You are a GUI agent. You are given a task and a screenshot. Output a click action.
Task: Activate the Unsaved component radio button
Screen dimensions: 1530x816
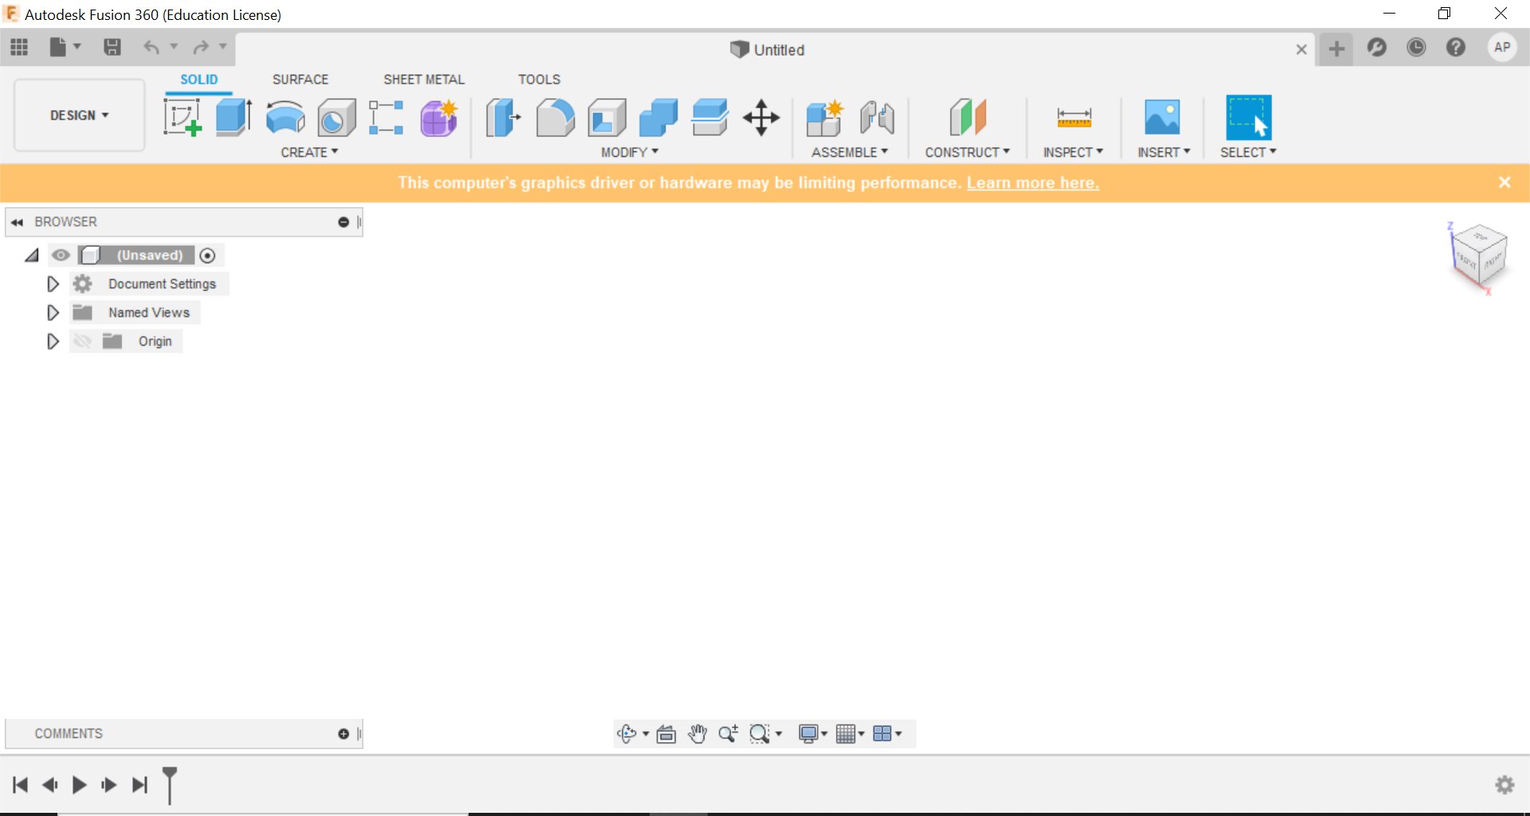pos(208,255)
